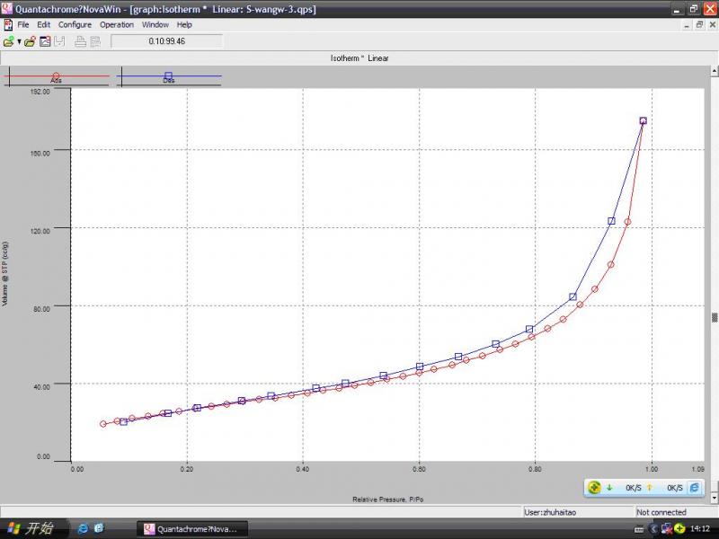Open the Operation menu
This screenshot has height=539, width=719.
click(x=117, y=24)
